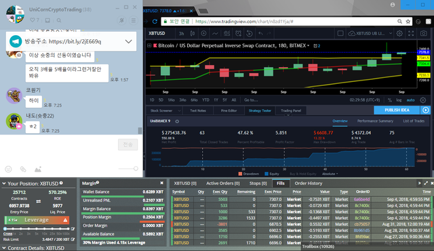The height and width of the screenshot is (251, 434).
Task: Click the play icon beside Publish Idea
Action: point(426,110)
